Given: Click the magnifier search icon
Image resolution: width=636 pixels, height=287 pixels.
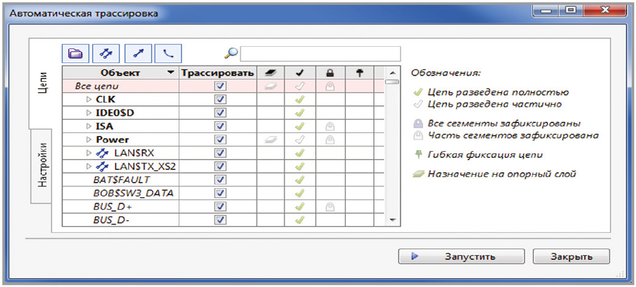Looking at the screenshot, I should coord(231,53).
